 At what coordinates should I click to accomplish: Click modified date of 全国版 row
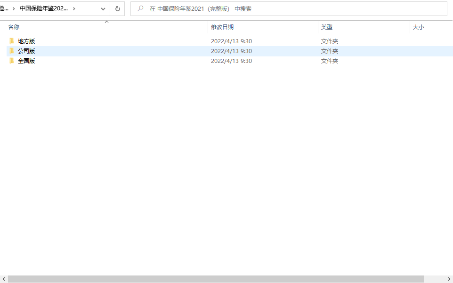click(x=231, y=61)
